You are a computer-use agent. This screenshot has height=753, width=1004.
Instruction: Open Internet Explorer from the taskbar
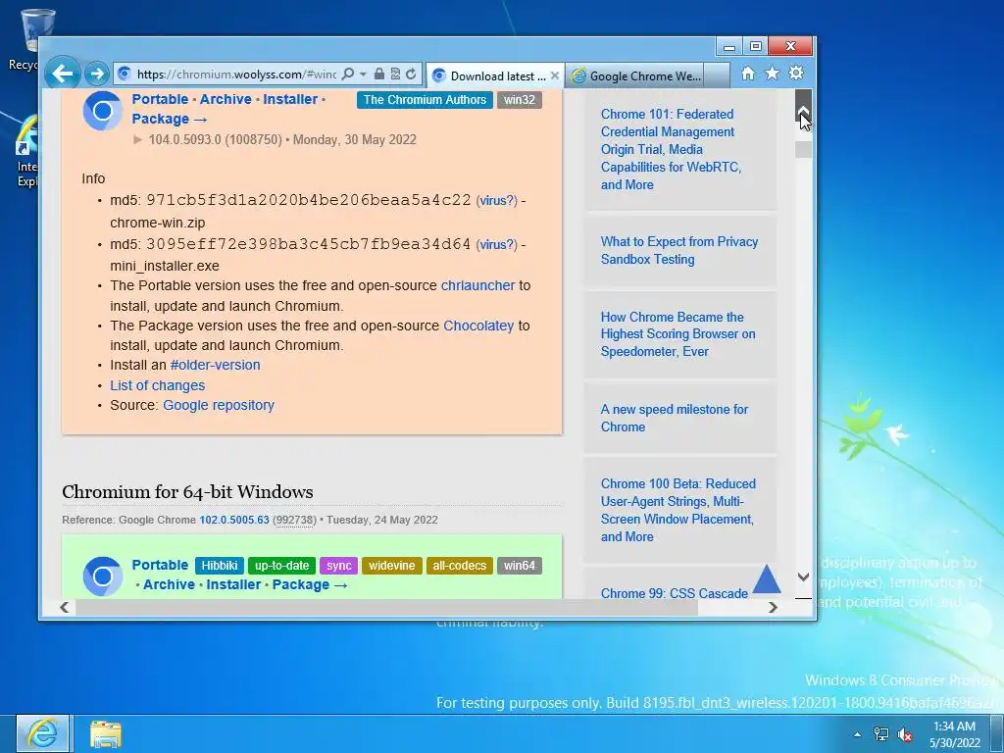coord(43,733)
